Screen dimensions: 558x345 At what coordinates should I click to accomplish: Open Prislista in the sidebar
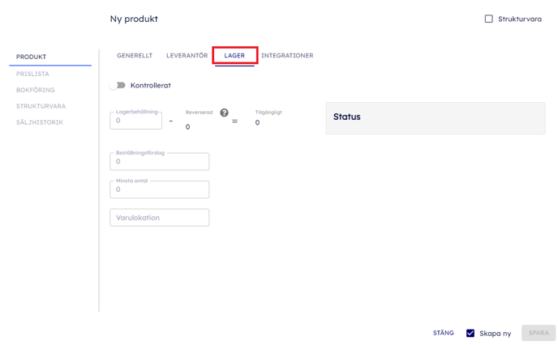click(x=32, y=74)
